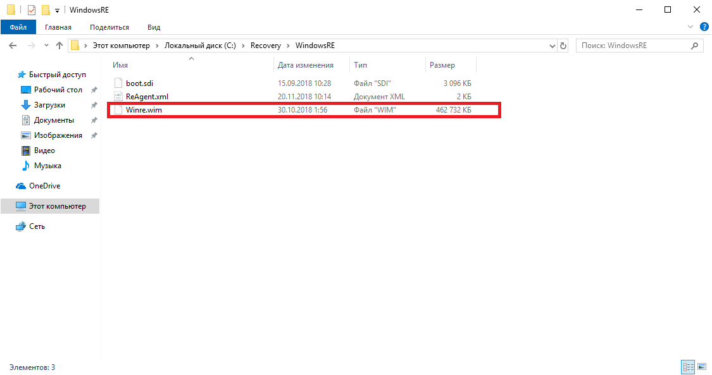This screenshot has height=375, width=712.
Task: Click the search magnifier icon
Action: pos(694,46)
